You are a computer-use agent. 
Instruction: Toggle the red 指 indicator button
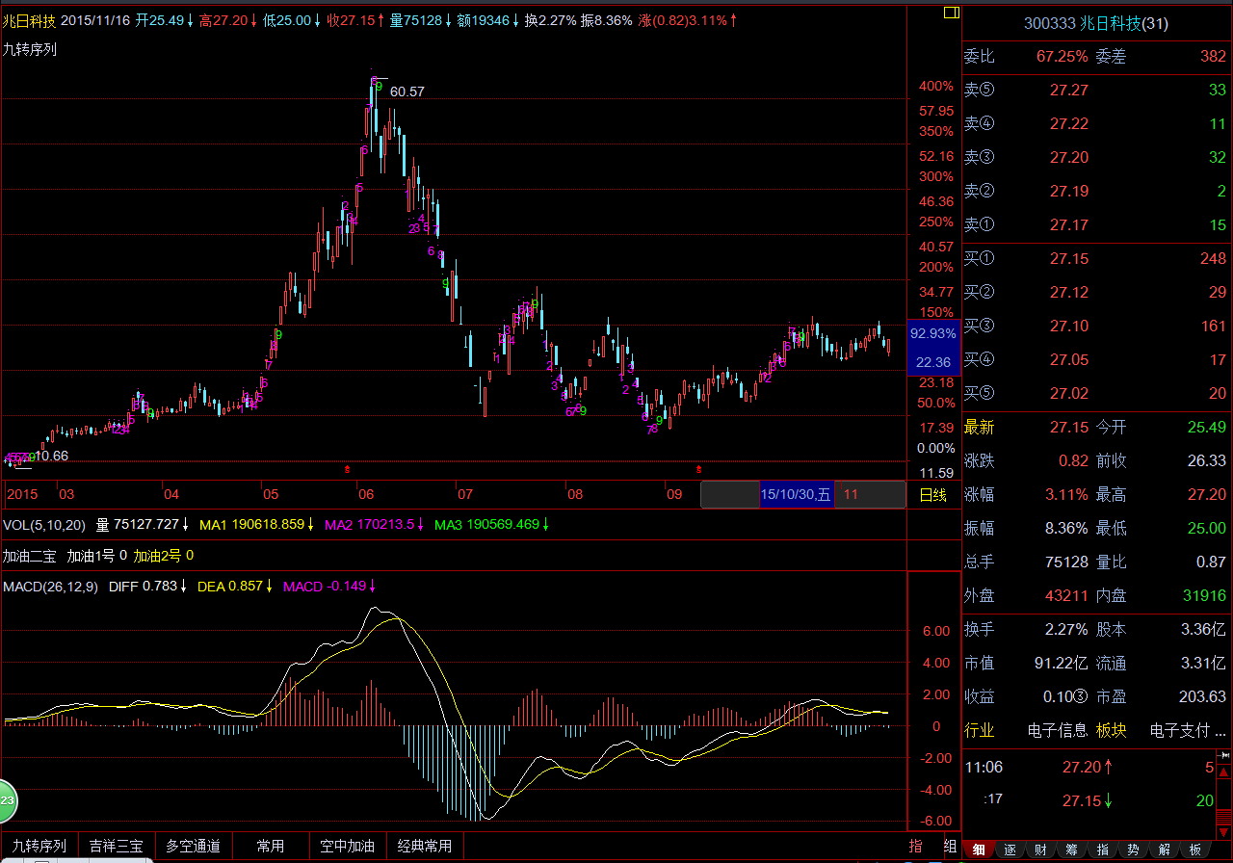click(x=915, y=846)
